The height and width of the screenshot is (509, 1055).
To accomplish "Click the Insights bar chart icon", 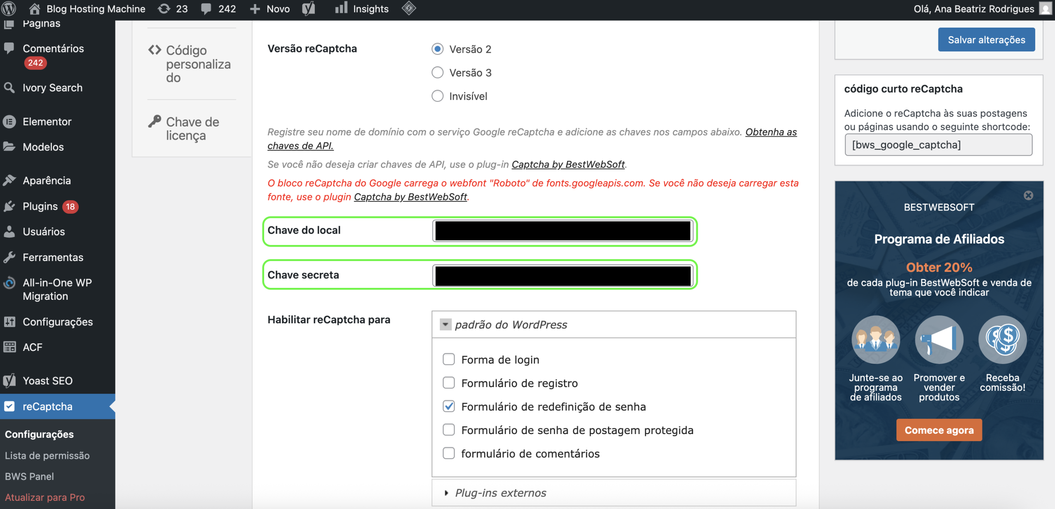I will coord(341,8).
